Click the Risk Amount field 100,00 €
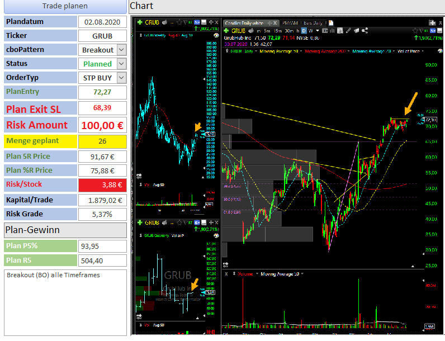Screen dimensions: 445x341 (x=102, y=125)
